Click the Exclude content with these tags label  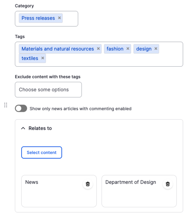pyautogui.click(x=47, y=77)
